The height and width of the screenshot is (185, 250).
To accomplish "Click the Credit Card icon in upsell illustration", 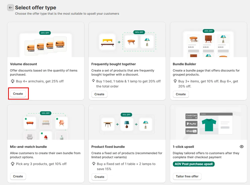I will pos(191,116).
